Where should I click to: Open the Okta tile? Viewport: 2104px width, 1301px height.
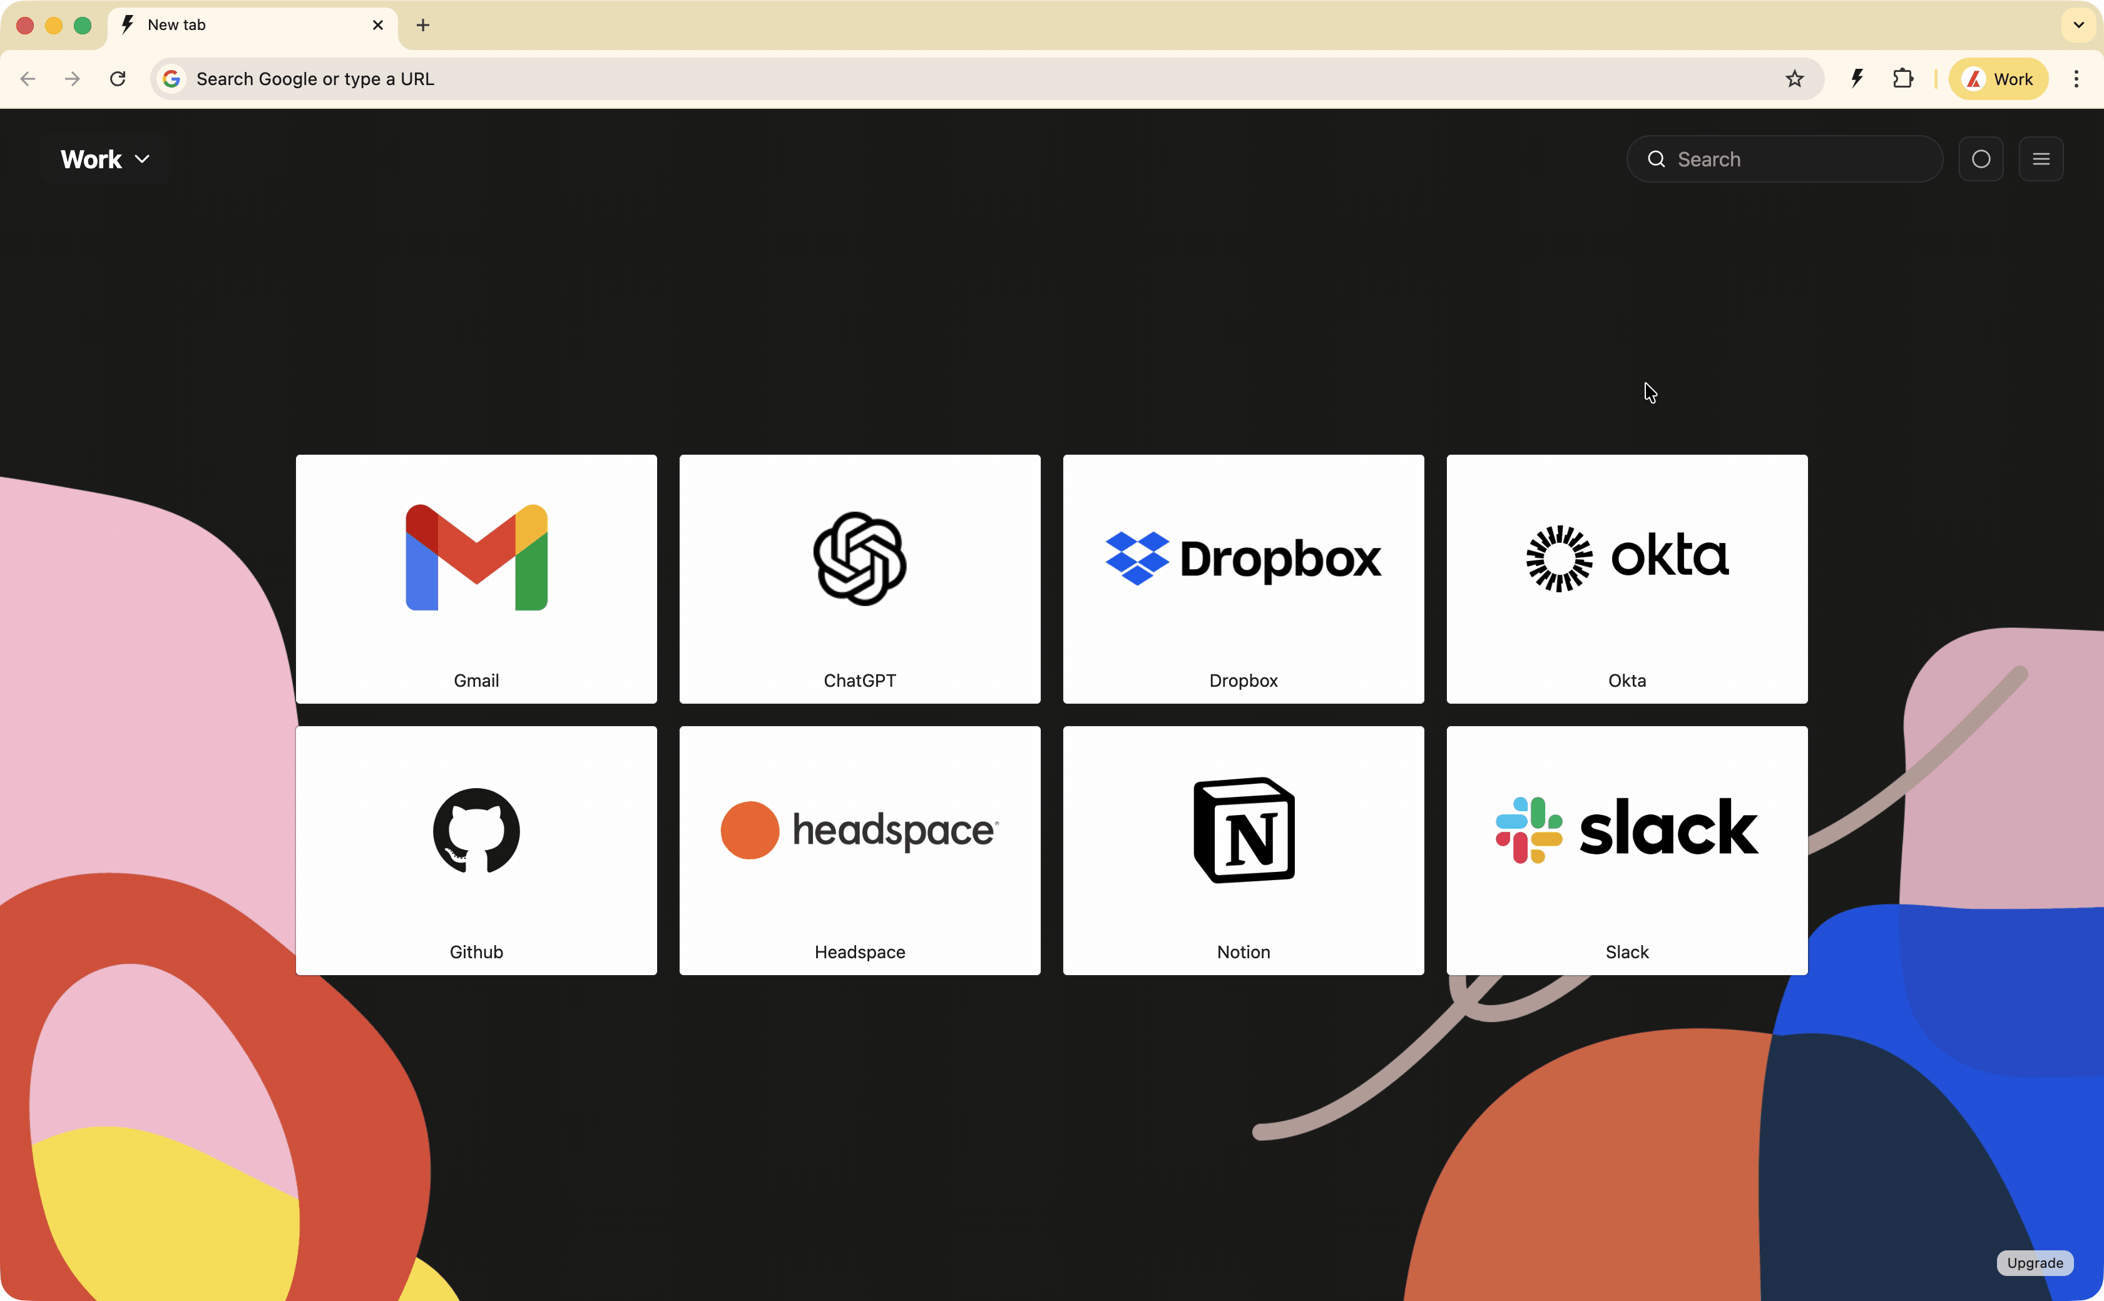[1625, 578]
